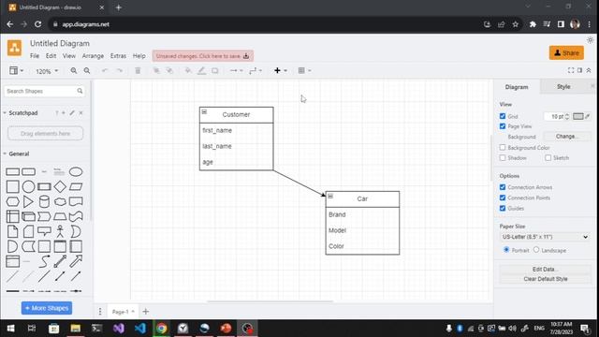Viewport: 599px width, 337px height.
Task: Toggle dark mode sun icon
Action: point(591,40)
